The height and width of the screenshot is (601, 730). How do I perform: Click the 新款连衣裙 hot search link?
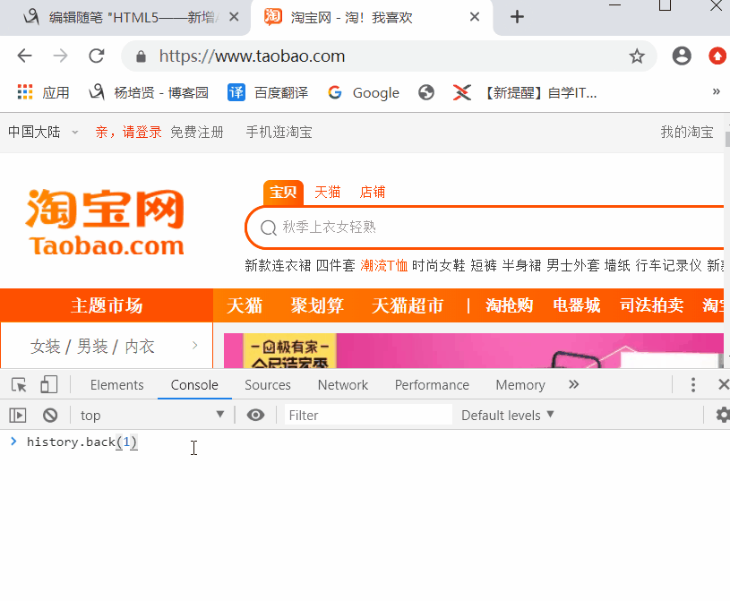pos(278,265)
